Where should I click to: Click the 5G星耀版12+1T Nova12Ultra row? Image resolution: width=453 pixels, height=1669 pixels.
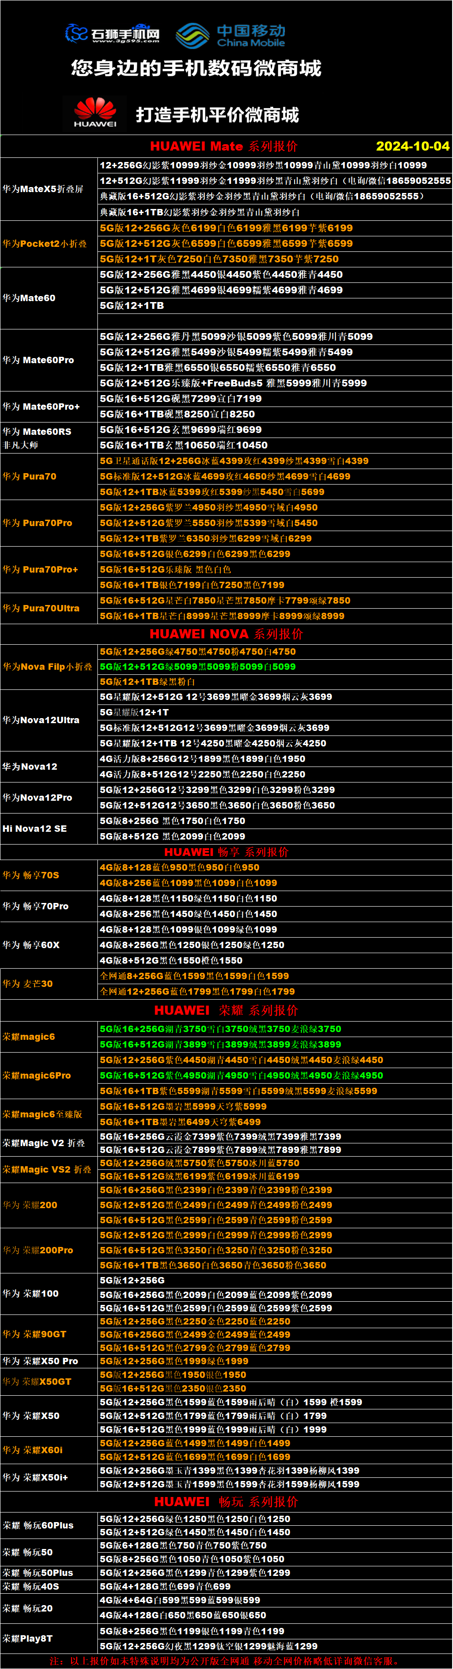275,713
